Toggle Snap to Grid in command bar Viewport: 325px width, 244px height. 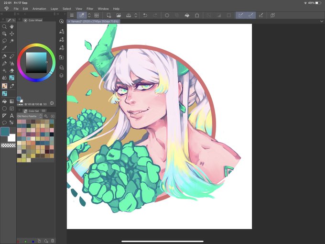261,15
